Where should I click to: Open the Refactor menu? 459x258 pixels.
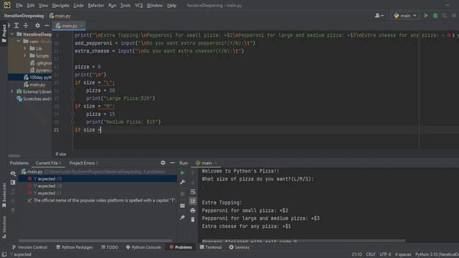(95, 5)
